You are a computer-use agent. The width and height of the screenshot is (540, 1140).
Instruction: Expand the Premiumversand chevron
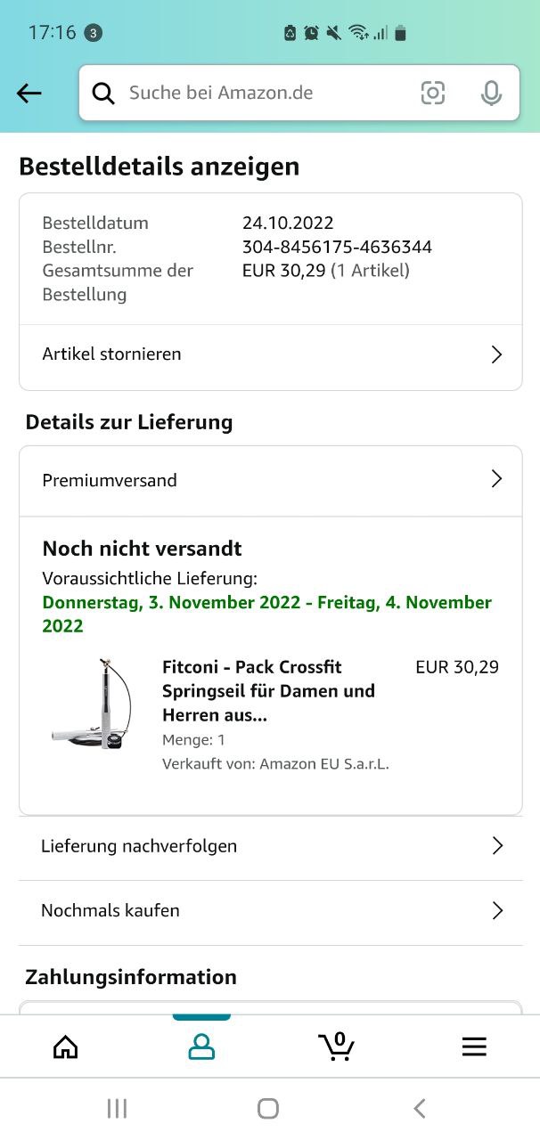coord(497,479)
